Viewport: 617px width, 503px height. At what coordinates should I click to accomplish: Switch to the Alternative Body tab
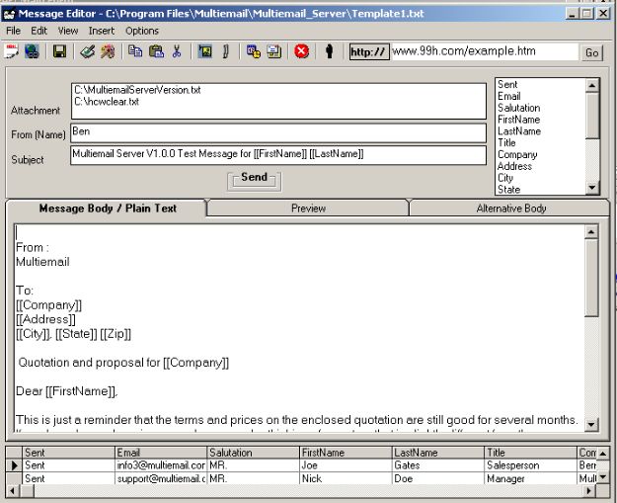coord(510,209)
